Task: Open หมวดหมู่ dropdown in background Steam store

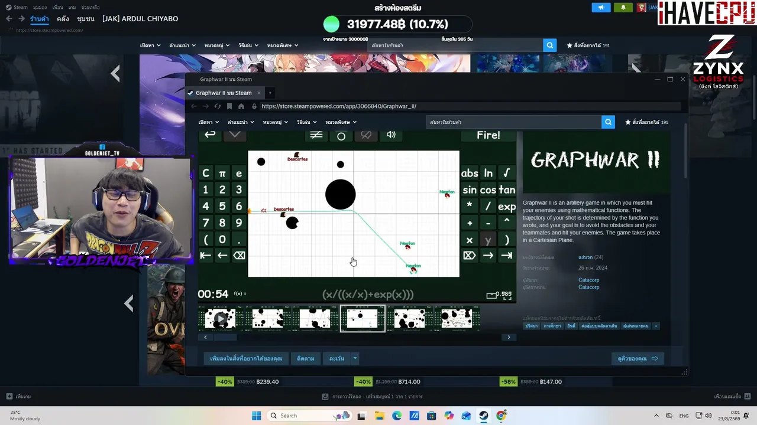Action: 218,45
